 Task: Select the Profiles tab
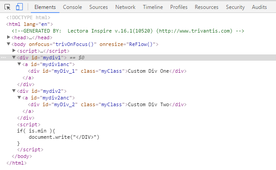pos(179,7)
